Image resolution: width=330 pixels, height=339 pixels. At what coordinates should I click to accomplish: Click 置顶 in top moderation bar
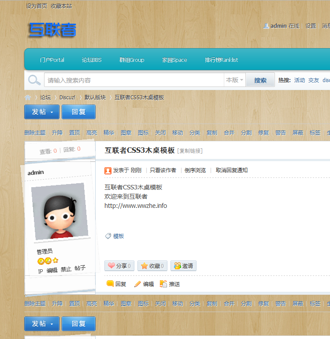click(x=74, y=132)
